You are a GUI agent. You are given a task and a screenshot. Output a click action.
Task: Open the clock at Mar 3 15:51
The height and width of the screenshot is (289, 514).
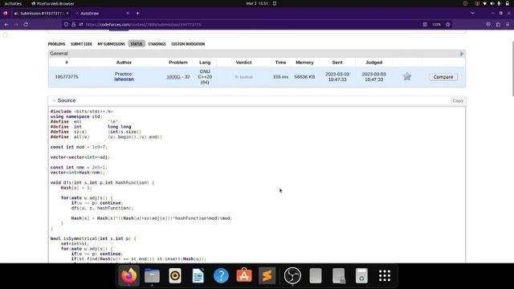click(x=257, y=3)
